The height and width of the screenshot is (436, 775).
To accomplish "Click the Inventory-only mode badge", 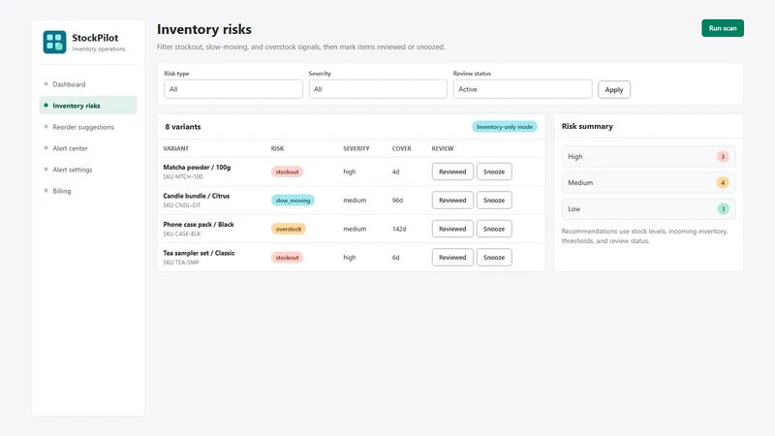I will tap(504, 127).
